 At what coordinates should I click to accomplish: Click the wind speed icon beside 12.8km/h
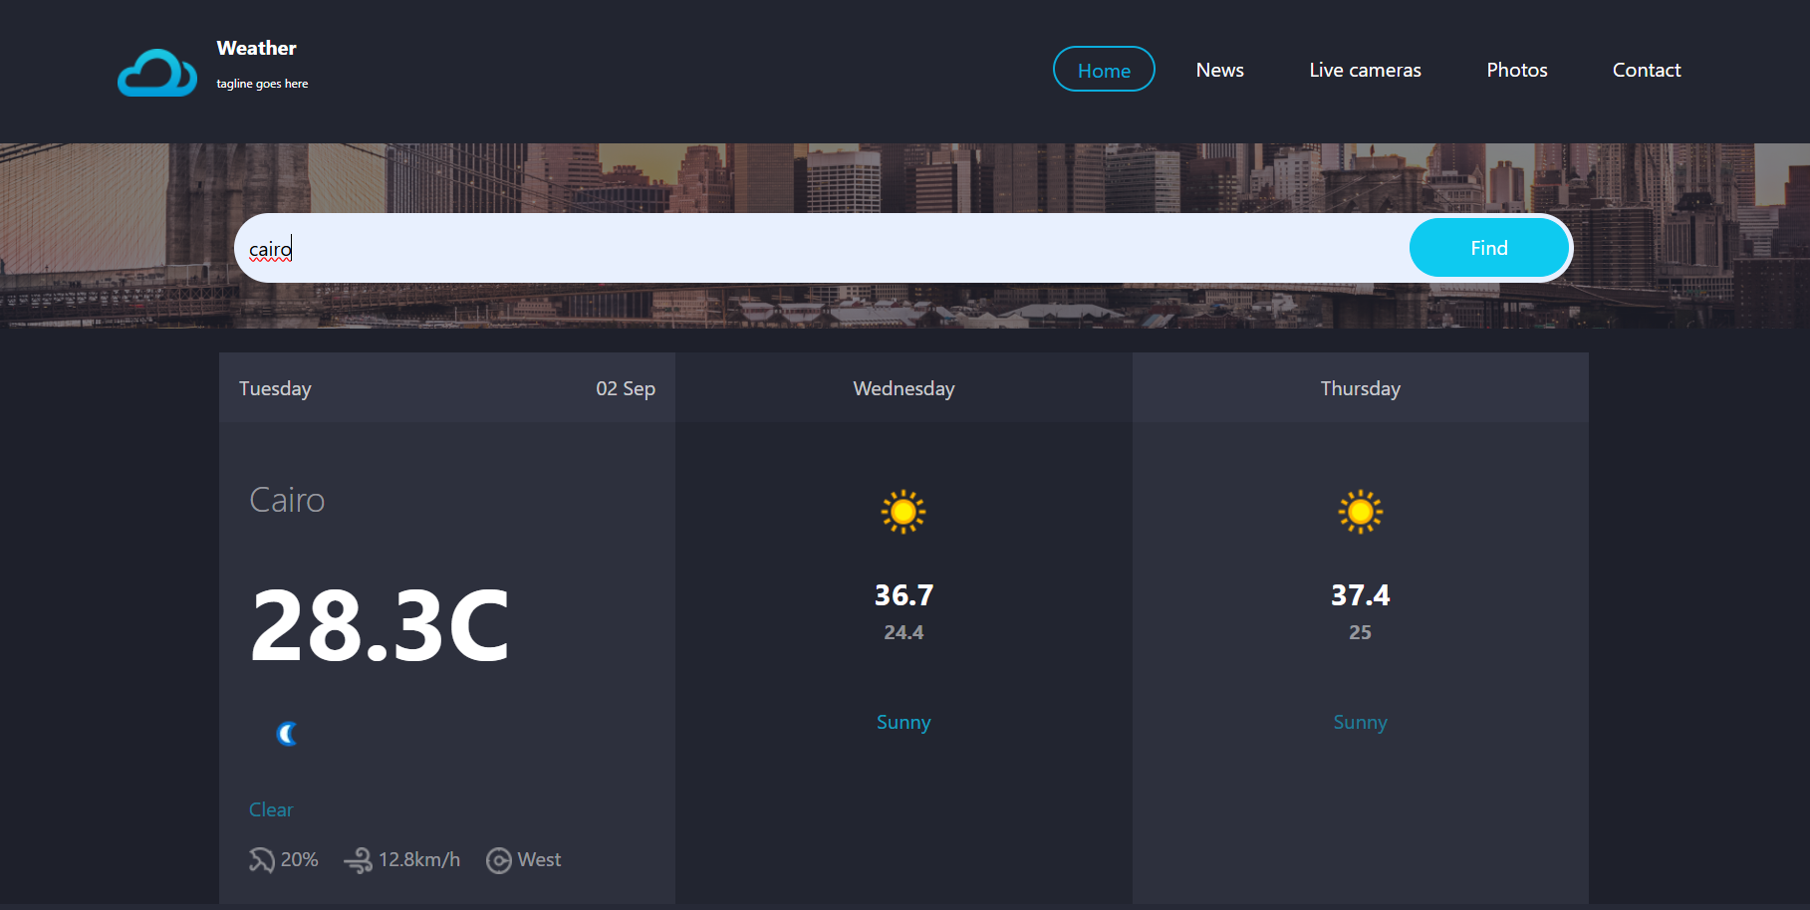pos(359,859)
